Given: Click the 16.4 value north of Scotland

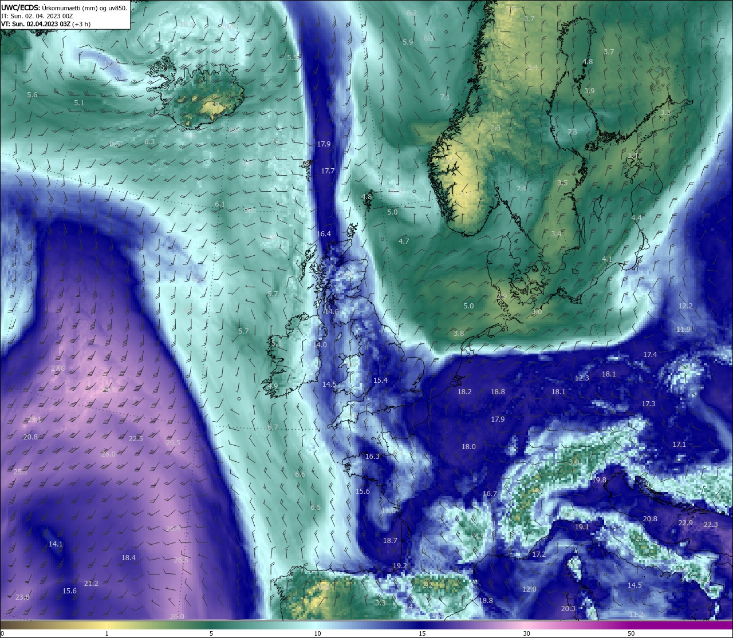Looking at the screenshot, I should click(x=324, y=233).
